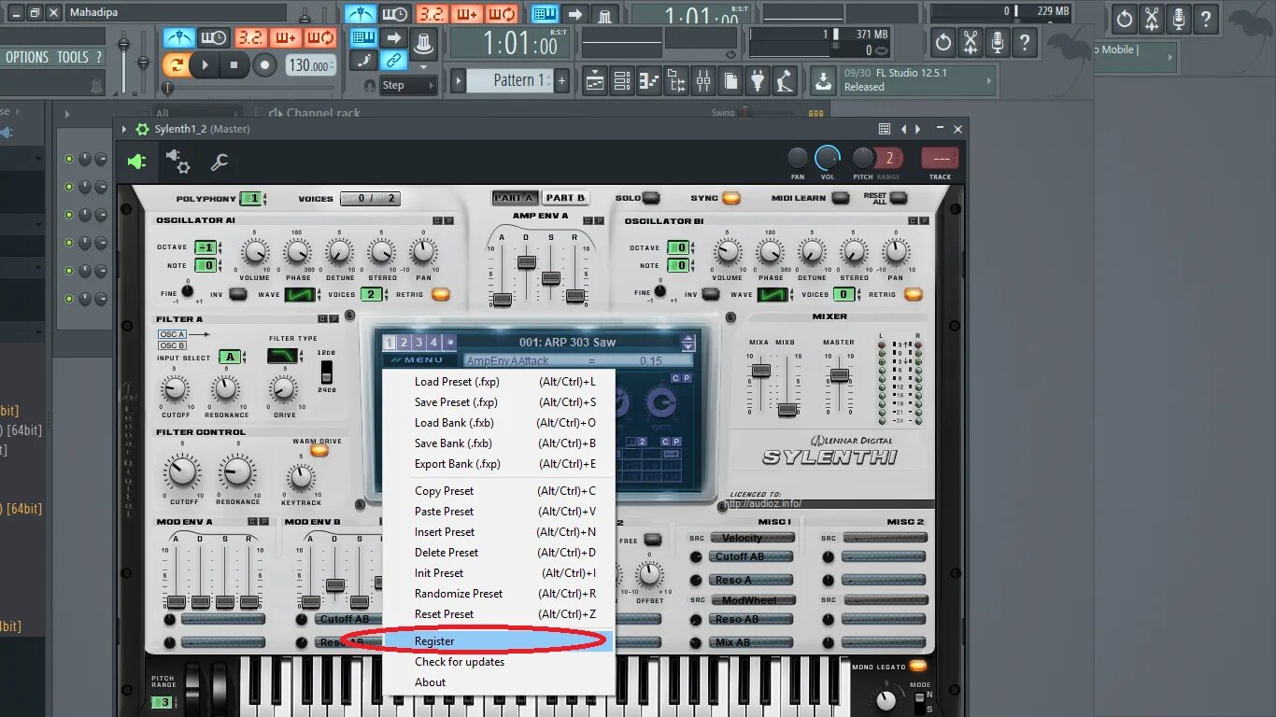Choose Check for updates from menu
1276x717 pixels.
[499, 662]
